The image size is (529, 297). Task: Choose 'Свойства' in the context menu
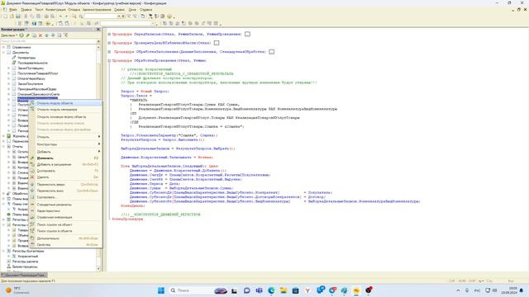tap(66, 245)
